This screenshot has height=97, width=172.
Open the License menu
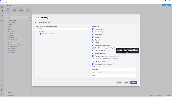[x=17, y=3]
